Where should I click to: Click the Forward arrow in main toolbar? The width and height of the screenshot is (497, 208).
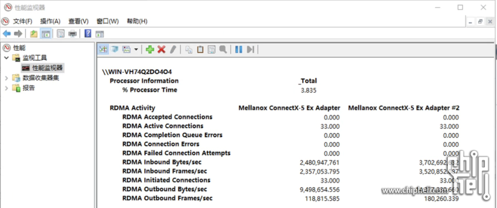18,33
